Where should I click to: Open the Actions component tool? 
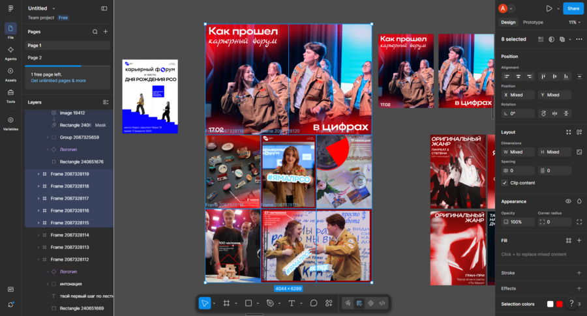(x=329, y=303)
